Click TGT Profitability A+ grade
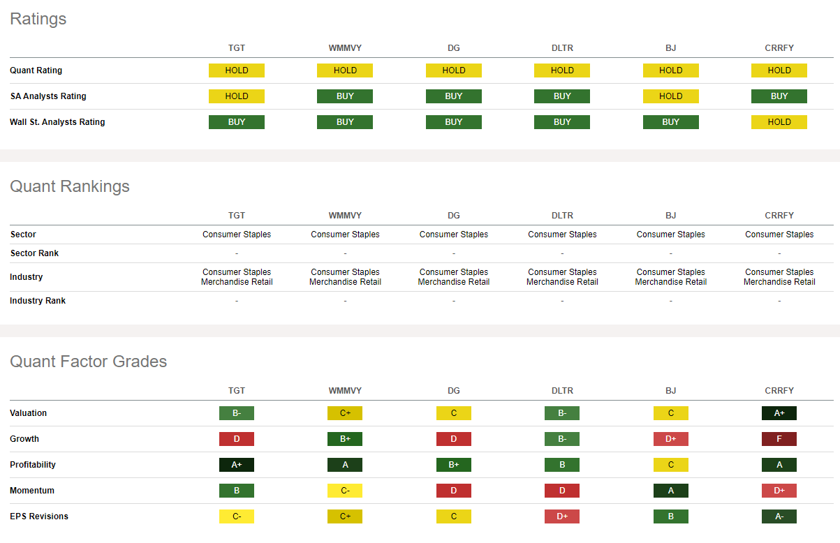 (237, 465)
